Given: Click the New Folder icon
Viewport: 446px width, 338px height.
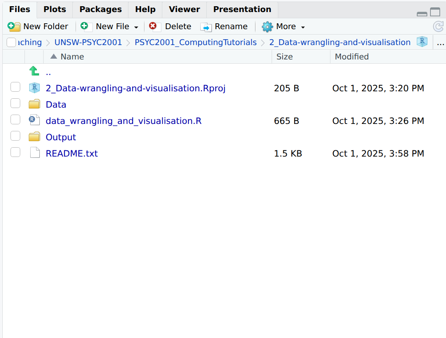Looking at the screenshot, I should 14,26.
